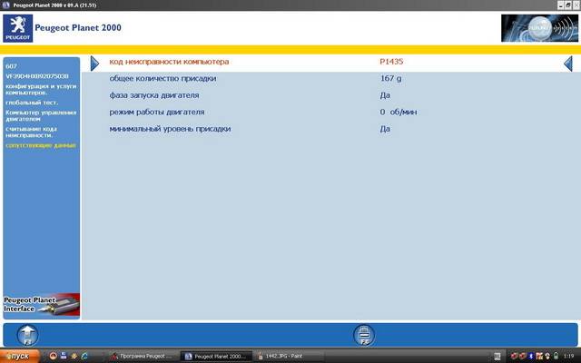Click the left-pointing arrow at the row's right end

click(x=568, y=64)
